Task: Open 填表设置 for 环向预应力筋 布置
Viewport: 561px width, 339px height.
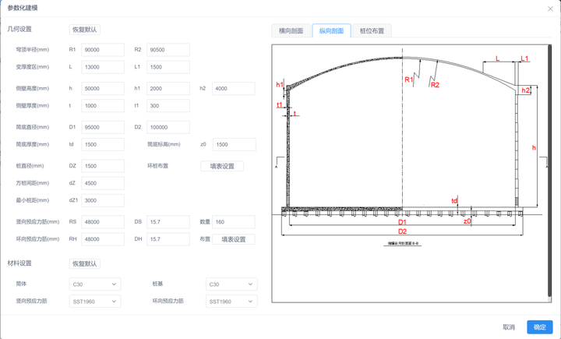Action: pos(233,239)
